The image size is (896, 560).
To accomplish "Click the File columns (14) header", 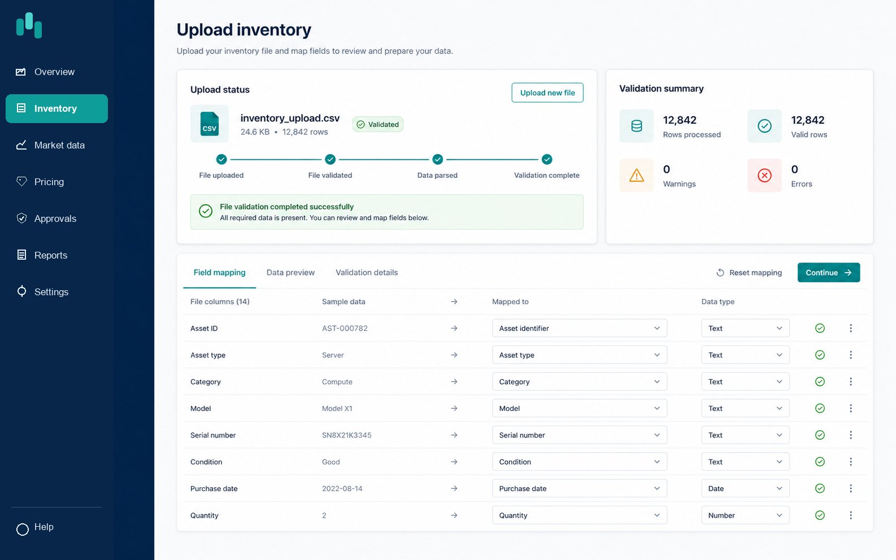I will pyautogui.click(x=220, y=301).
